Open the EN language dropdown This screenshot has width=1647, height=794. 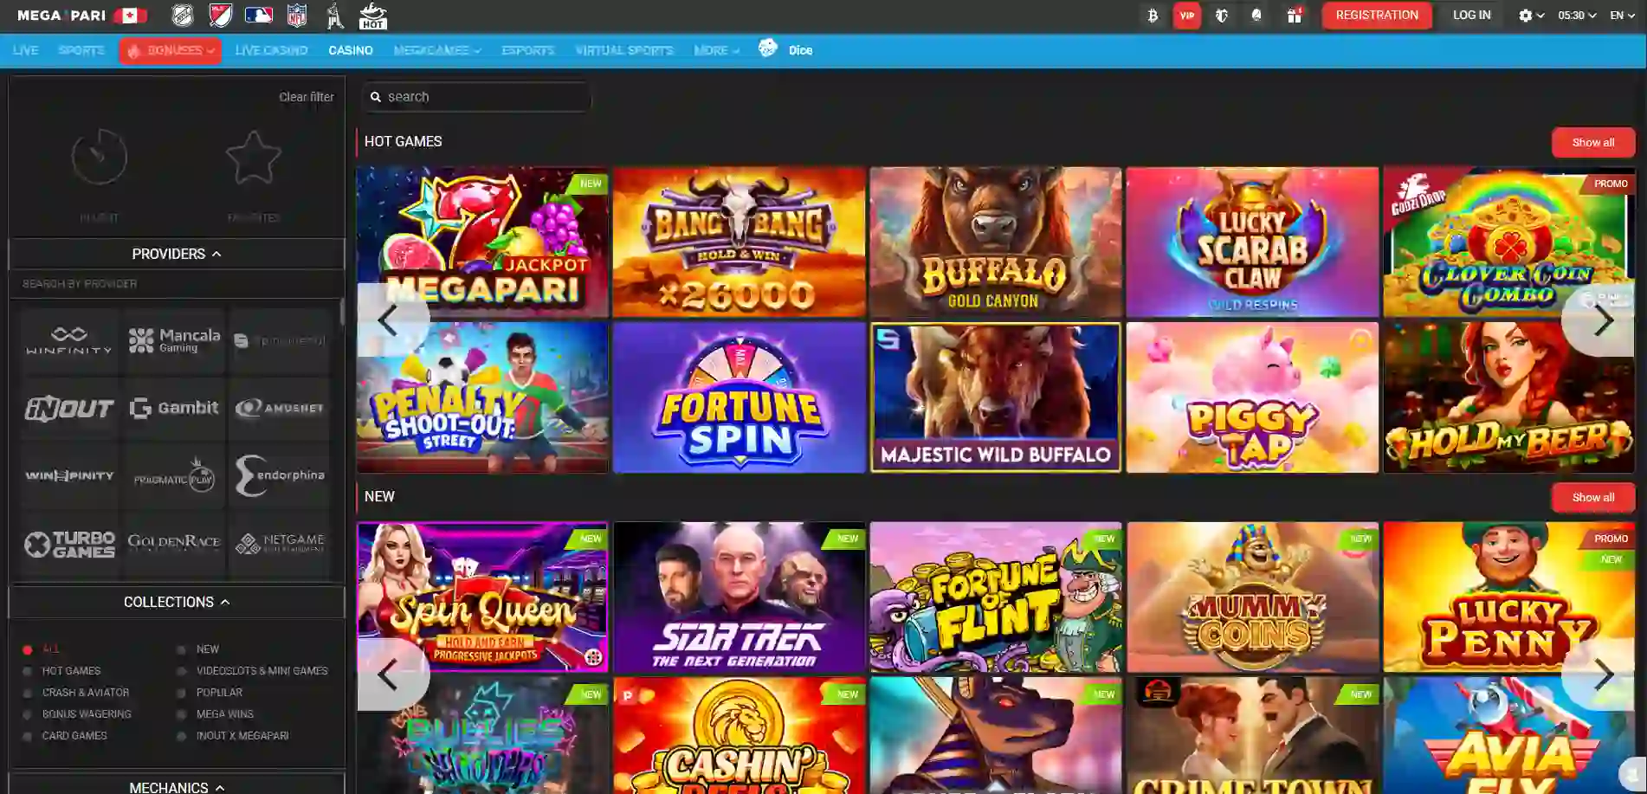tap(1620, 15)
